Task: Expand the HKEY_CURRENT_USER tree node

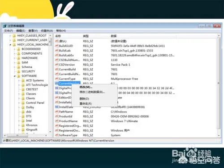Action: [10, 40]
